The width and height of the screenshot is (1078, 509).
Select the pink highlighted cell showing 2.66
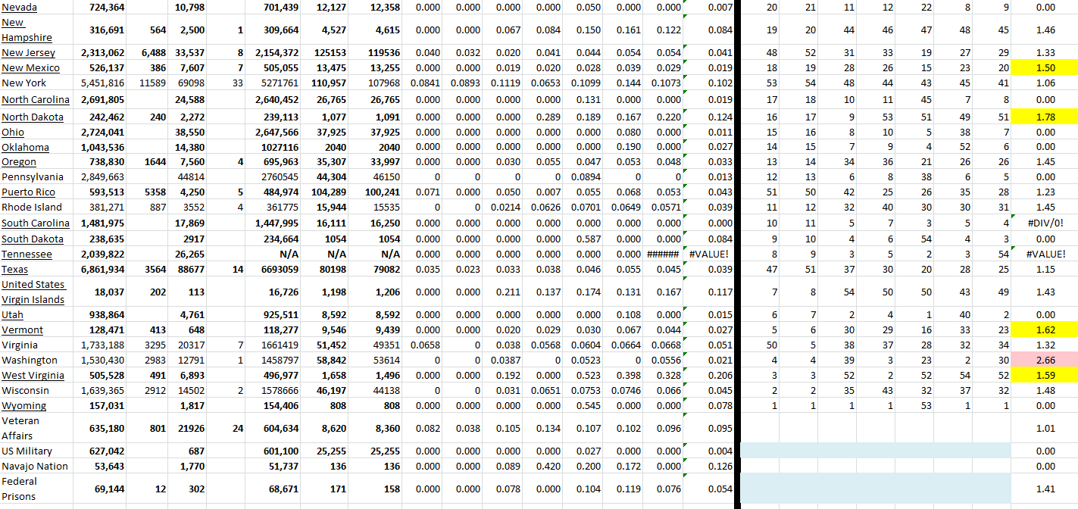tap(1045, 360)
